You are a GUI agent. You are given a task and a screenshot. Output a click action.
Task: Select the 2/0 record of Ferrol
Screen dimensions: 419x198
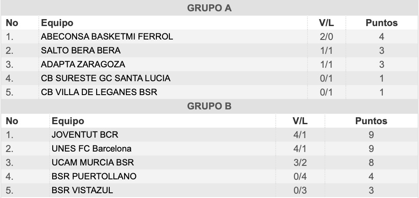[x=327, y=36]
